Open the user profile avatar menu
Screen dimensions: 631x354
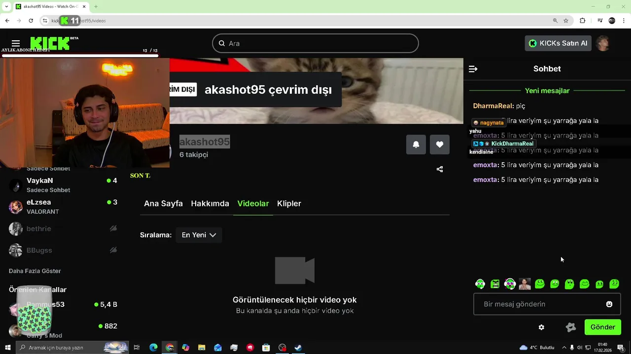pyautogui.click(x=603, y=43)
